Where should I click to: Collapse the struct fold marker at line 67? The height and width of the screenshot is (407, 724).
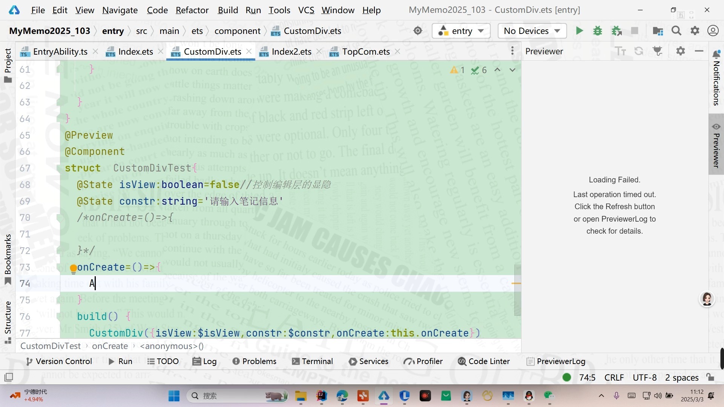[59, 168]
